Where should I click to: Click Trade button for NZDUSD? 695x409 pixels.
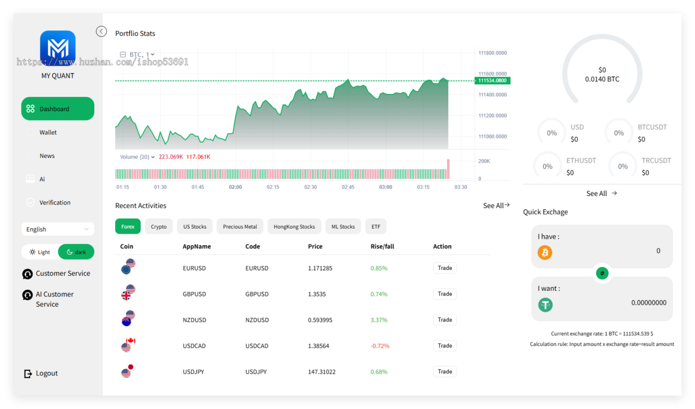coord(445,320)
